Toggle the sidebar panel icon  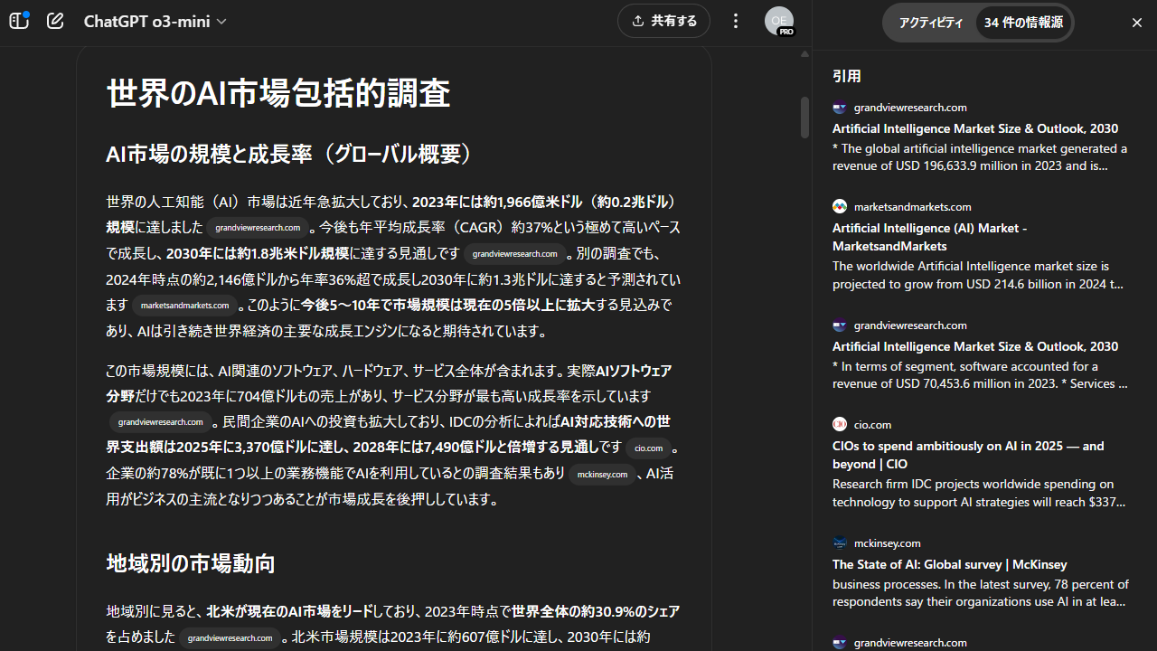coord(19,21)
